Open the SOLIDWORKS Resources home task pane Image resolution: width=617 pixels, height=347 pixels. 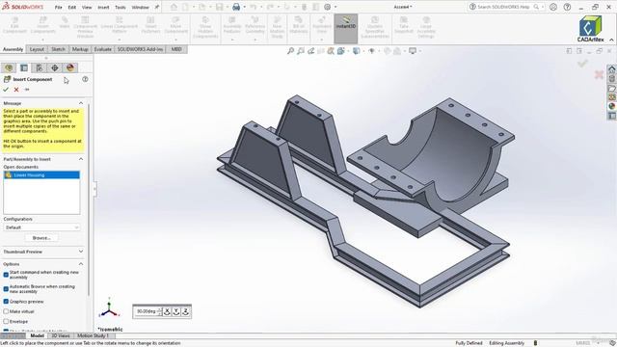point(612,69)
